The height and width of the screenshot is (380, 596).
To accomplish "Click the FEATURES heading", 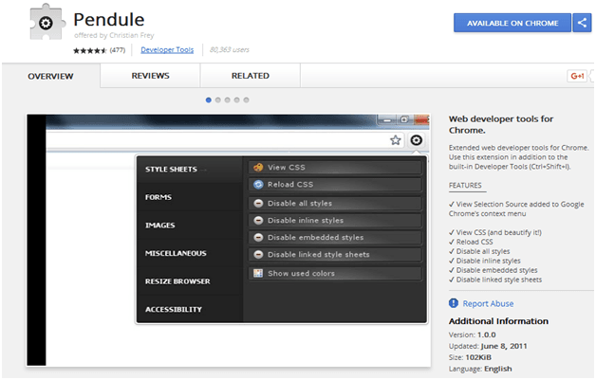I will (x=465, y=185).
